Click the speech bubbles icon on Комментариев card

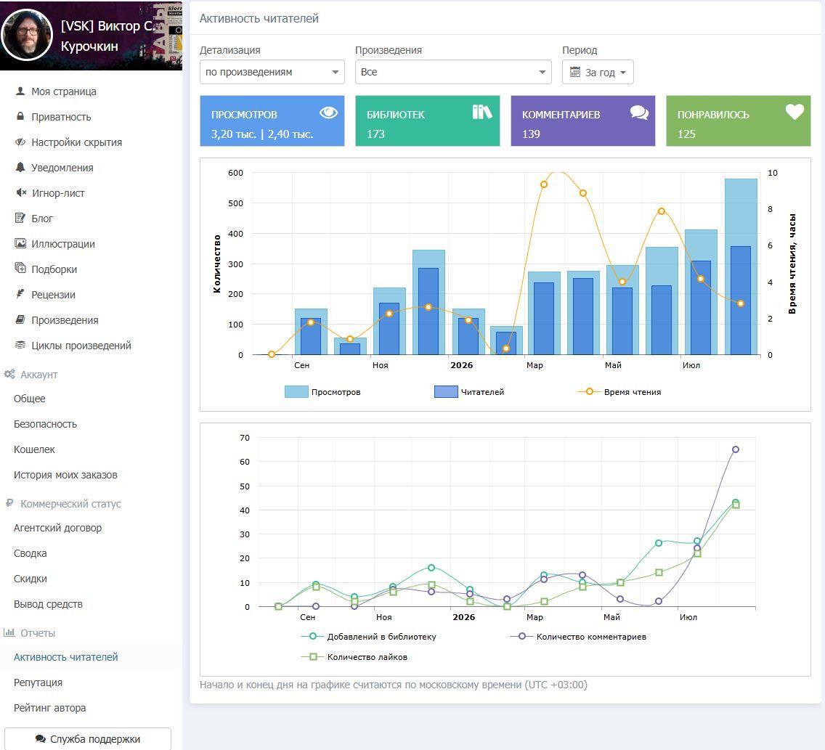(639, 112)
